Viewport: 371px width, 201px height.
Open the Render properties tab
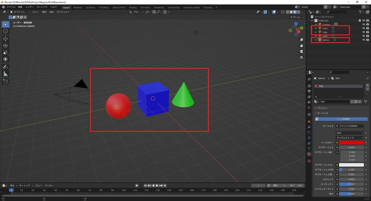309,86
